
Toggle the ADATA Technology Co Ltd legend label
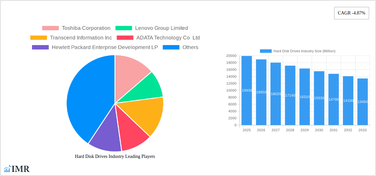click(168, 38)
